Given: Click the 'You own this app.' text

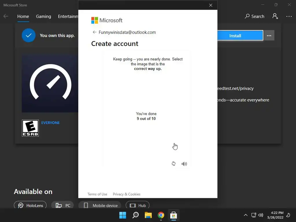Looking at the screenshot, I should [x=57, y=36].
